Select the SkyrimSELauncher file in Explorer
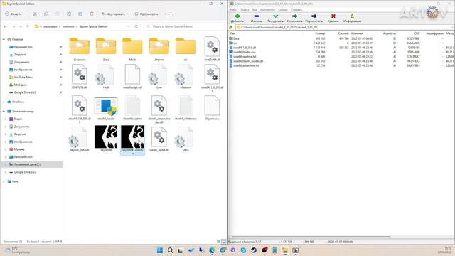The width and height of the screenshot is (455, 256). click(133, 140)
